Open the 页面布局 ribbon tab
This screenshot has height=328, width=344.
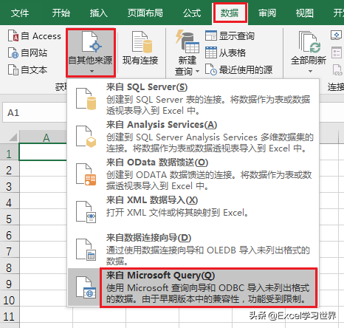145,13
